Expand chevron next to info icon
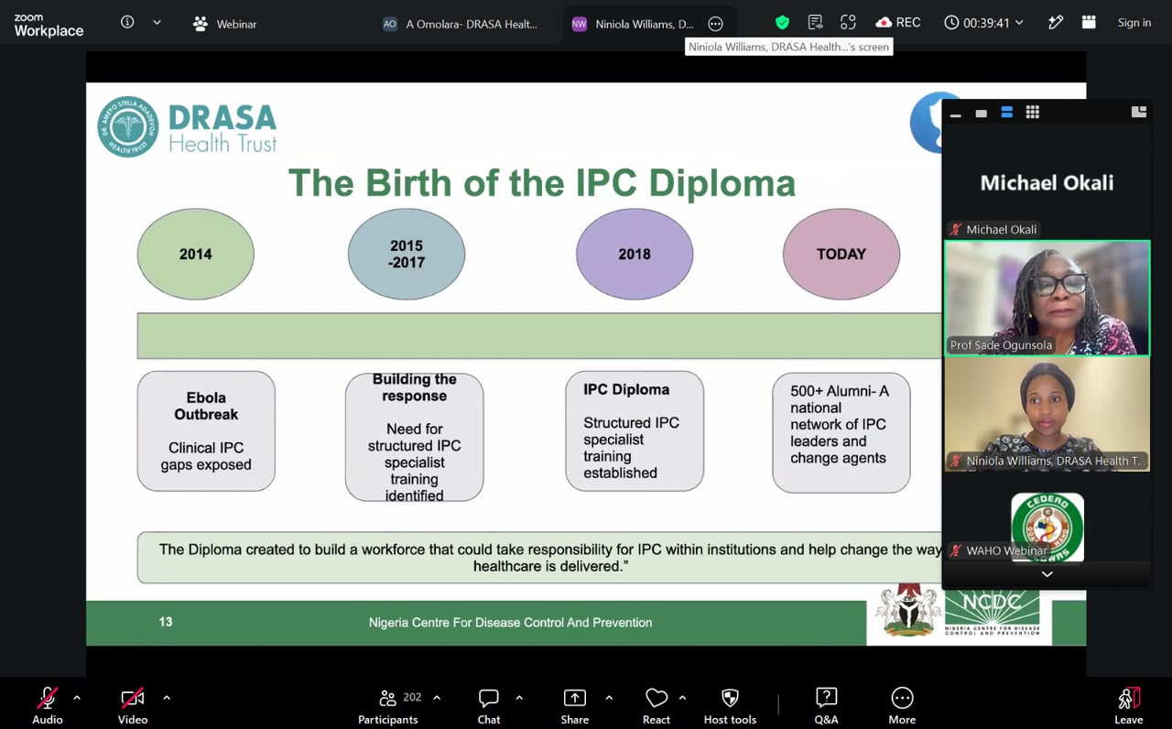The height and width of the screenshot is (729, 1172). pos(157,23)
